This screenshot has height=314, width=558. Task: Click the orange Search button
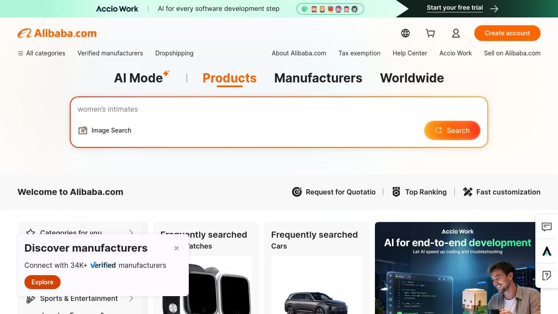452,130
